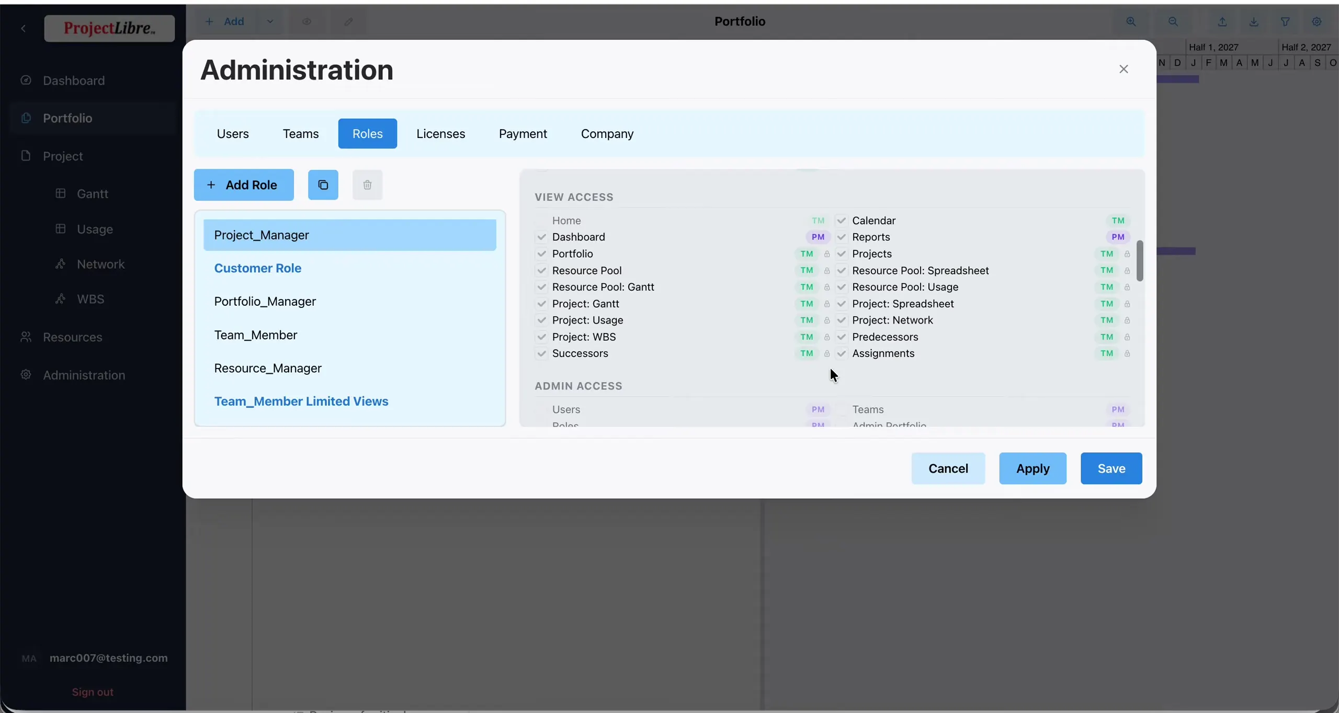Toggle the Reports view access checkbox
1339x713 pixels.
coord(841,237)
